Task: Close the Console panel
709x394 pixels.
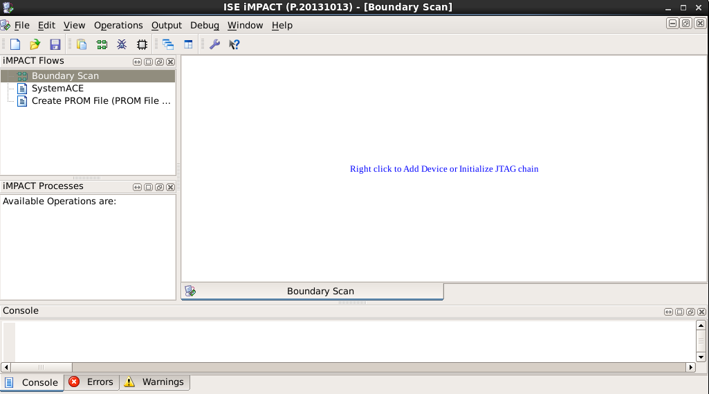Action: tap(702, 312)
